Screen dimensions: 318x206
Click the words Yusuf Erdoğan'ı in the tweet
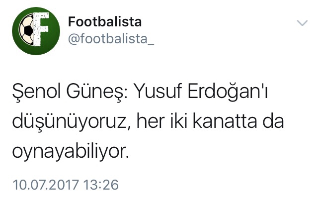tap(201, 91)
